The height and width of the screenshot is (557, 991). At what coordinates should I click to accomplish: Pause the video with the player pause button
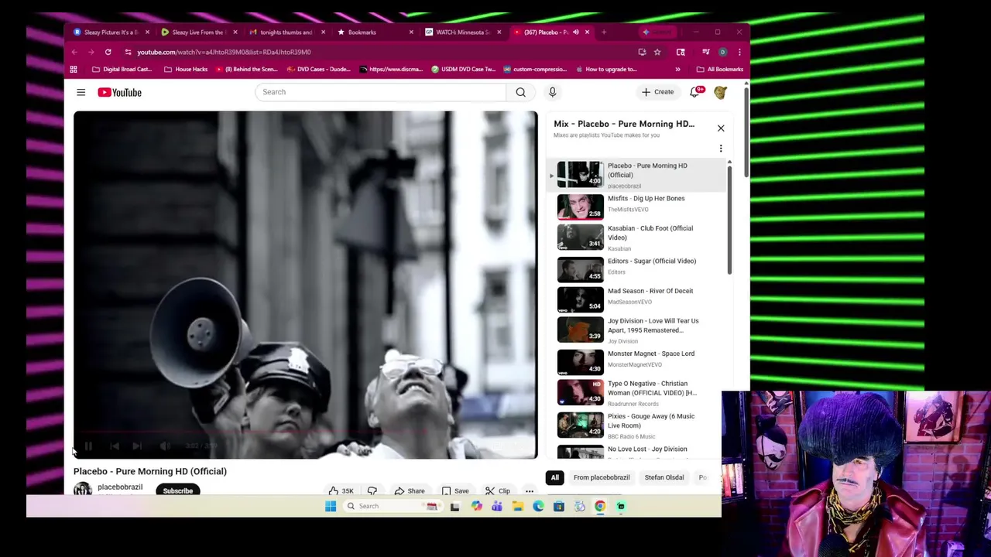pyautogui.click(x=88, y=446)
